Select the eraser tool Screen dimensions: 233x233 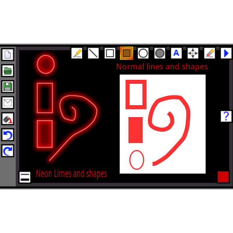(x=209, y=53)
